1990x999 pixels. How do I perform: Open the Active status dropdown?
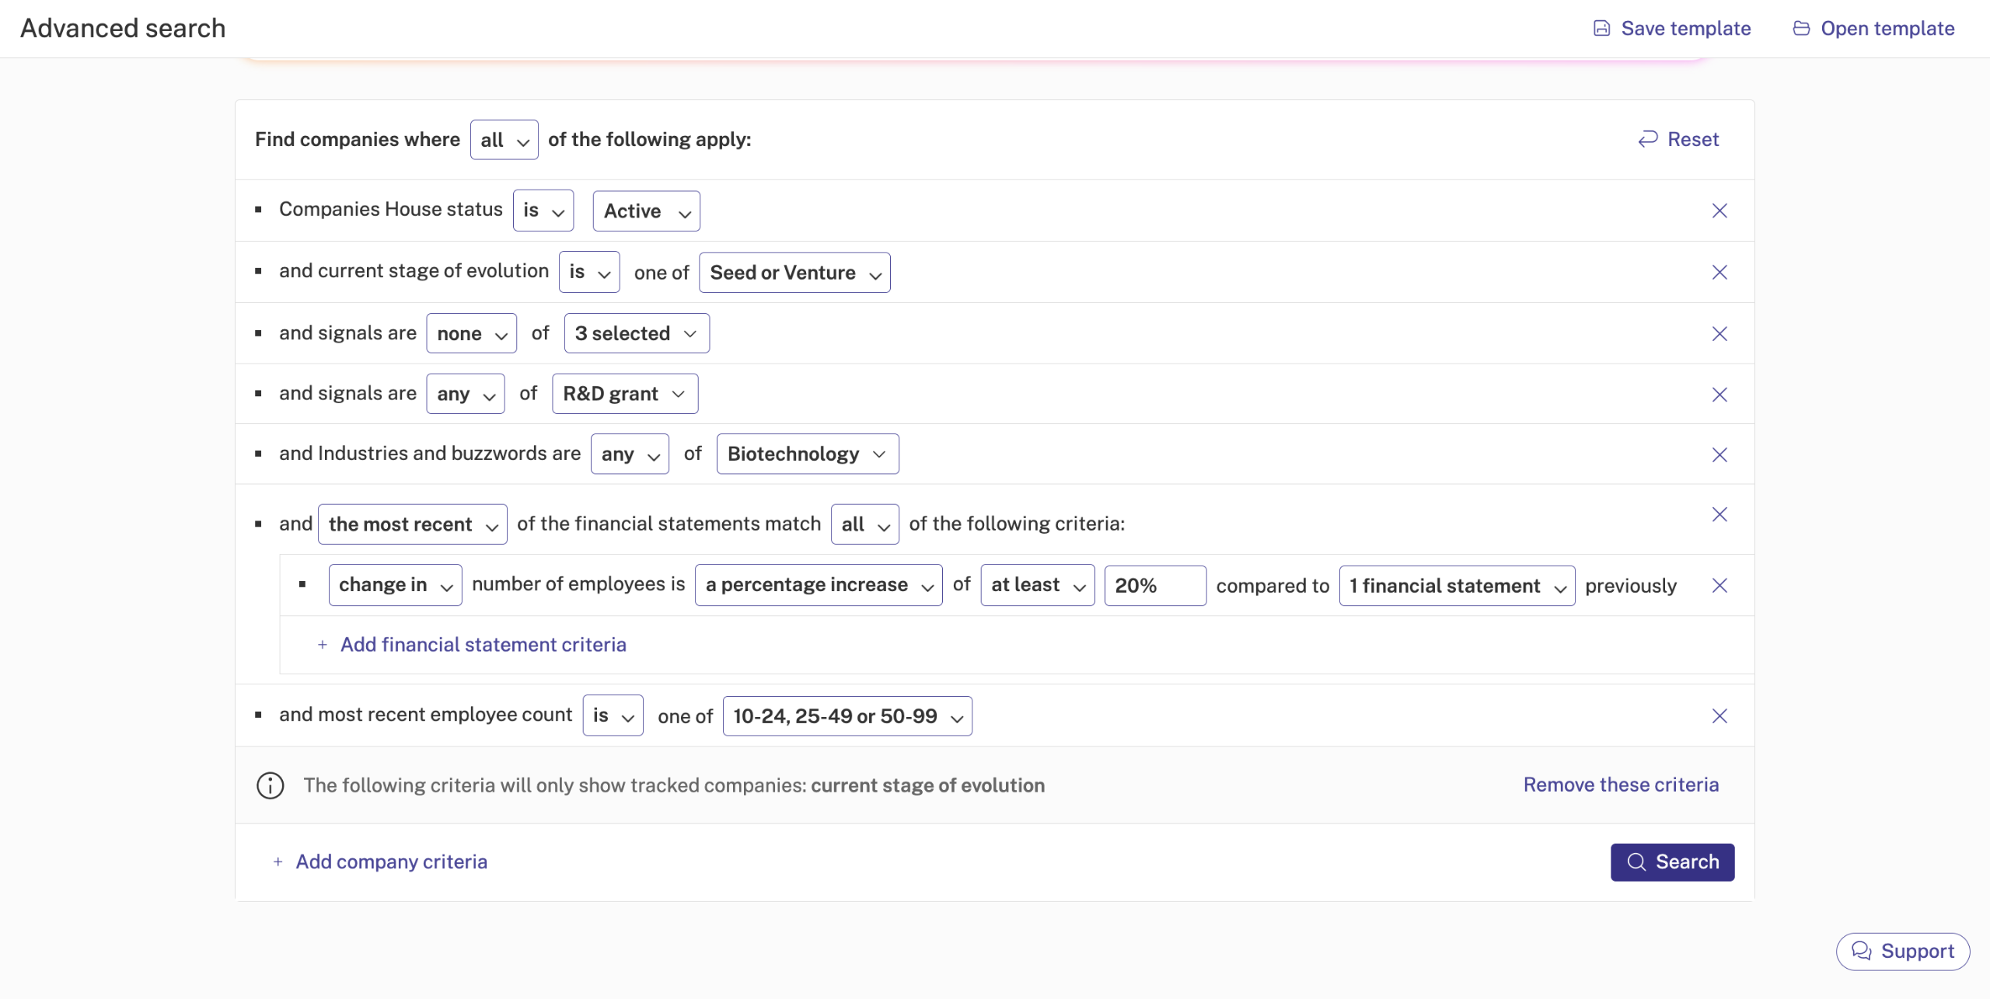646,211
